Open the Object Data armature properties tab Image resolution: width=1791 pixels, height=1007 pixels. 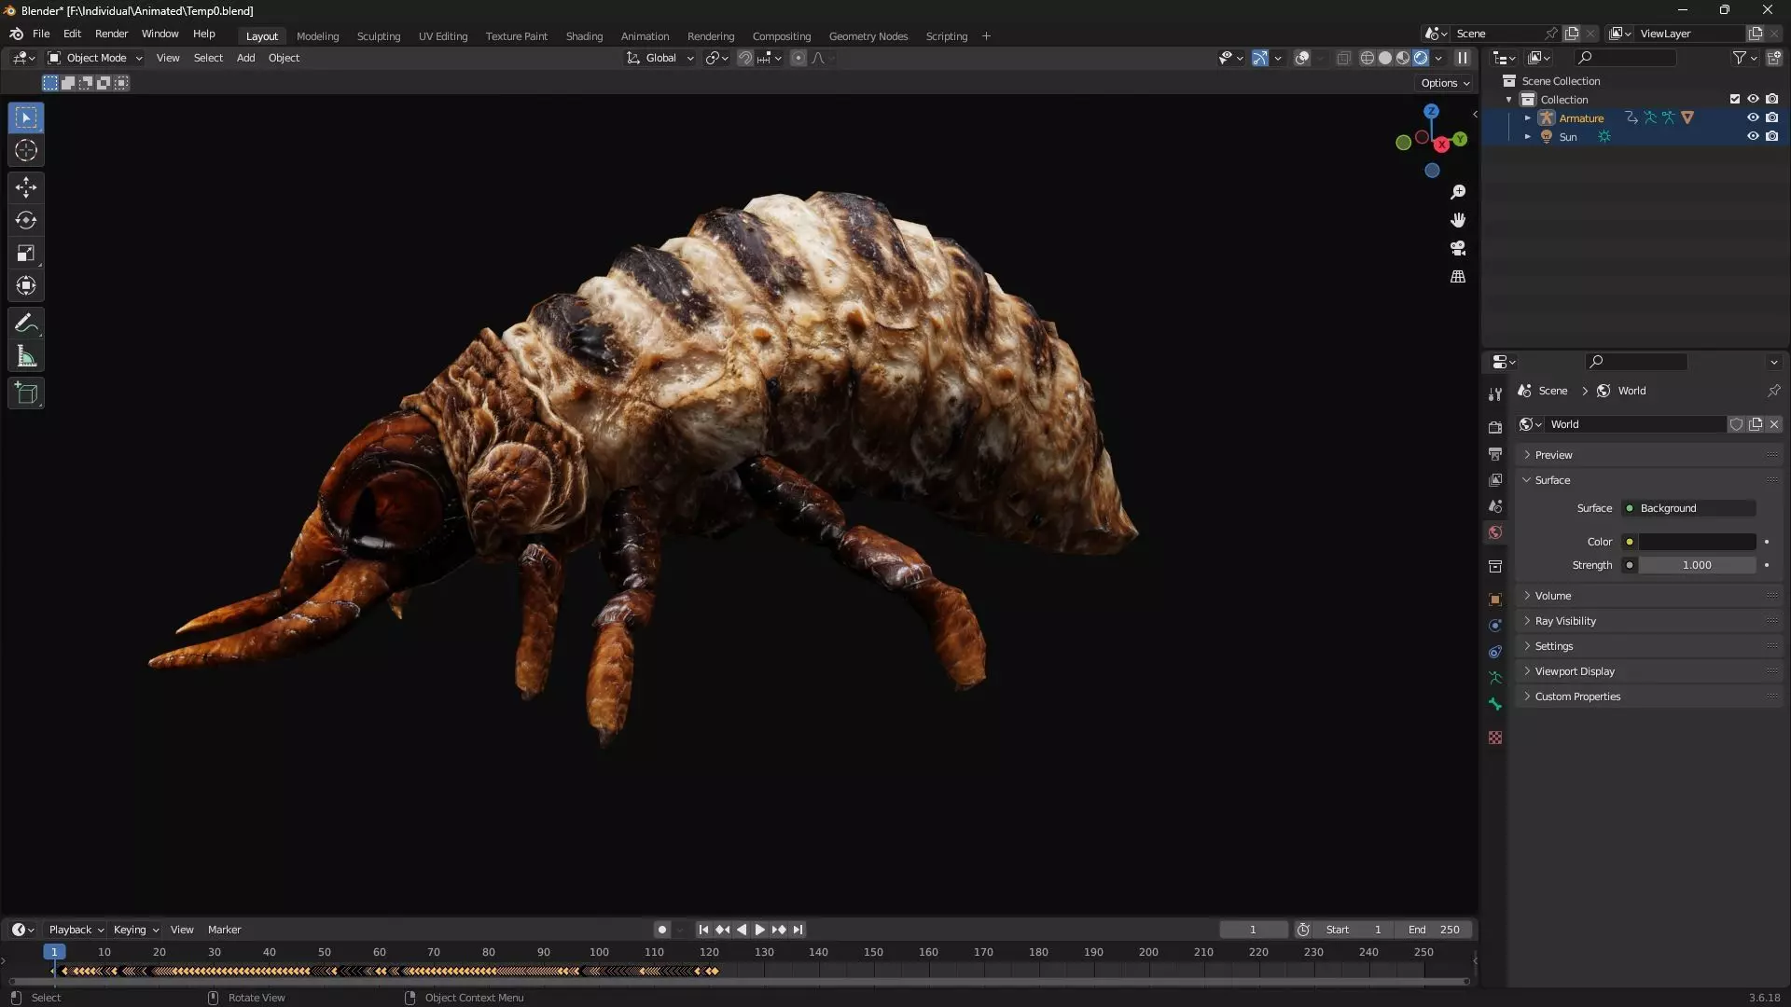point(1495,678)
